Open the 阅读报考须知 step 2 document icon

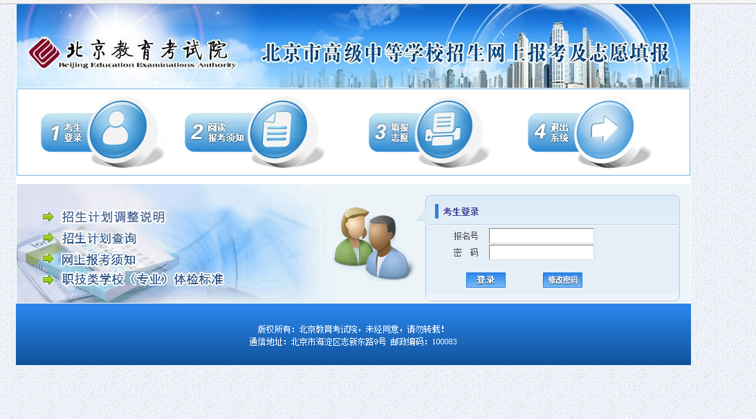(x=278, y=129)
